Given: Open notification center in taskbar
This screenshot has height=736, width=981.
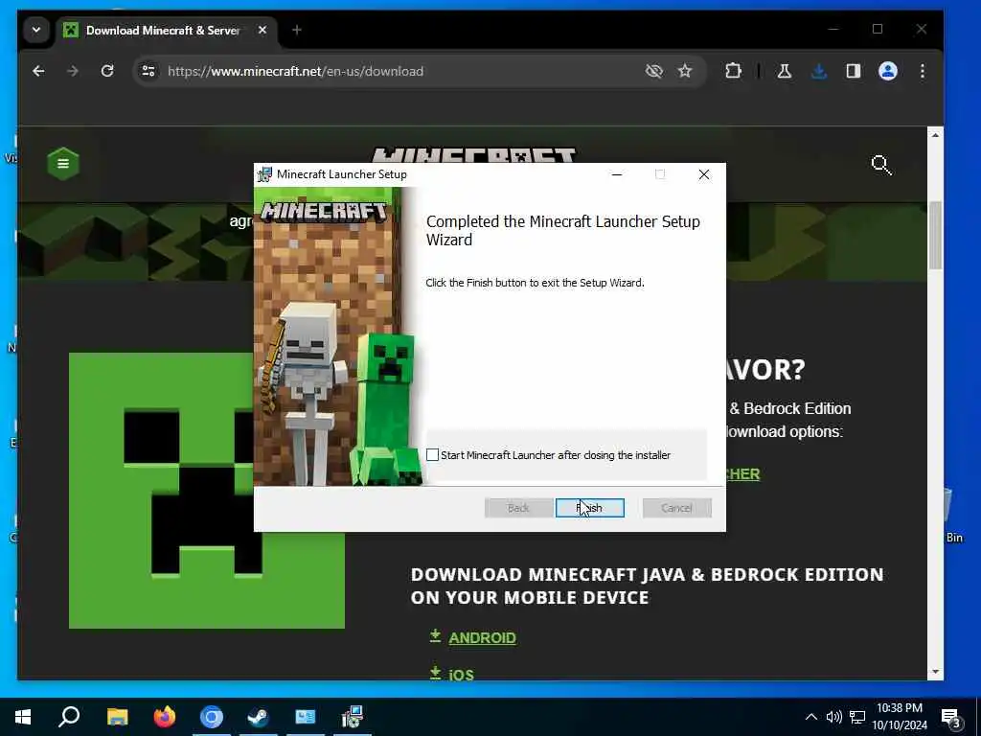Looking at the screenshot, I should click(x=951, y=717).
